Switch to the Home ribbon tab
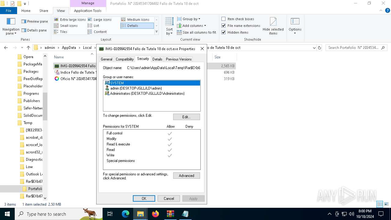Image resolution: width=391 pixels, height=220 pixels. pos(26,11)
